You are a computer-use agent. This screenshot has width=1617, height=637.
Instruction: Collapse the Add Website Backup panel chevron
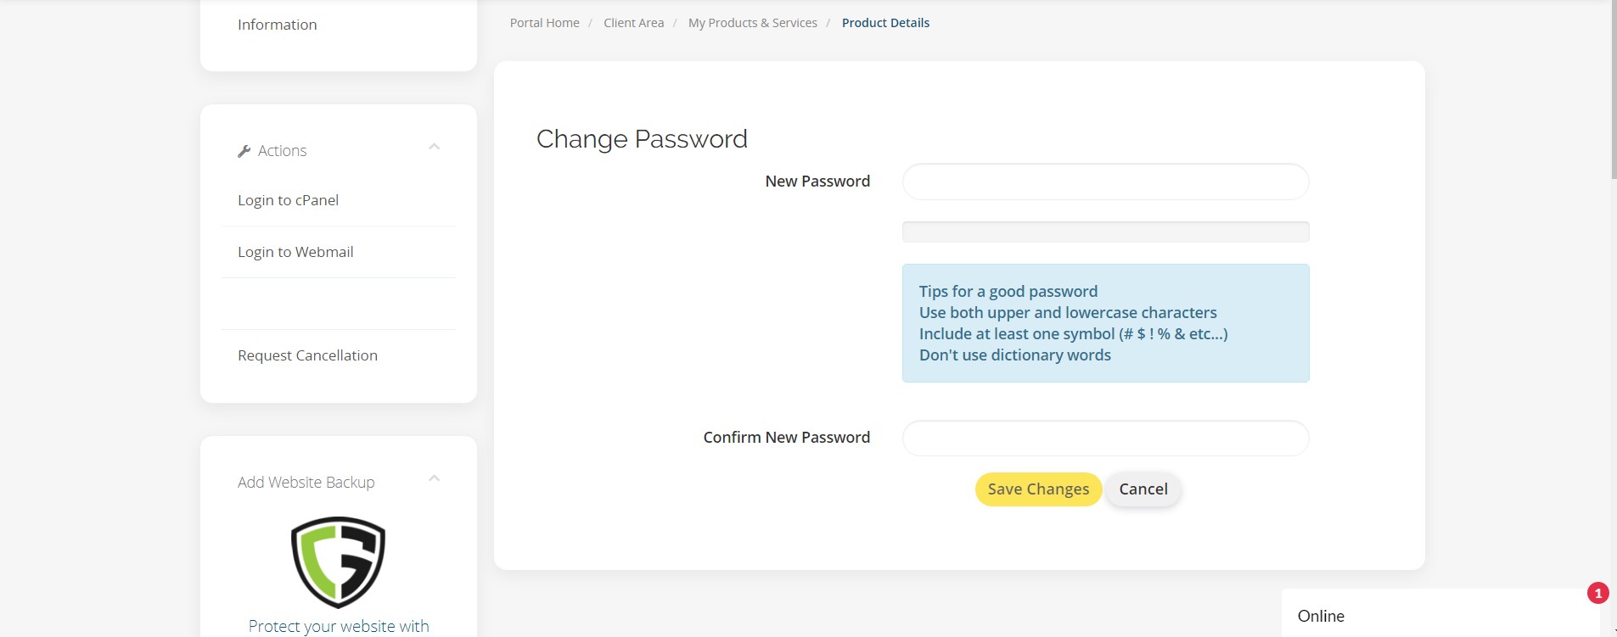[434, 478]
